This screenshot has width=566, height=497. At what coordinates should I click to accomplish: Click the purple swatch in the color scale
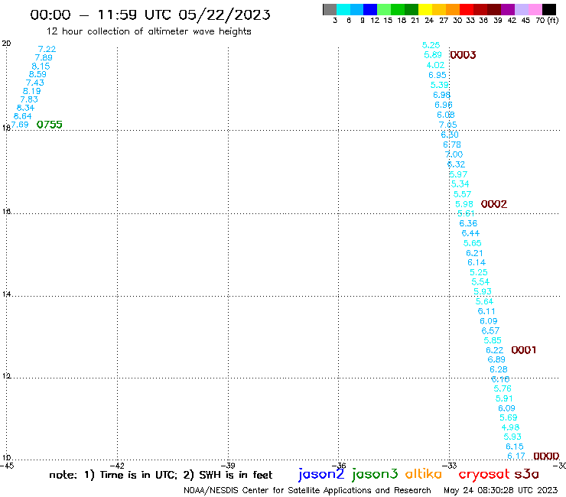[x=508, y=9]
